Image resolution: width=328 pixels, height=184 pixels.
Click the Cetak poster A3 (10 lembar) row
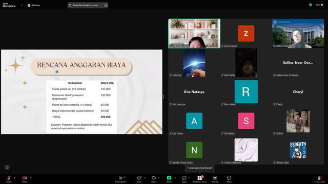[81, 89]
